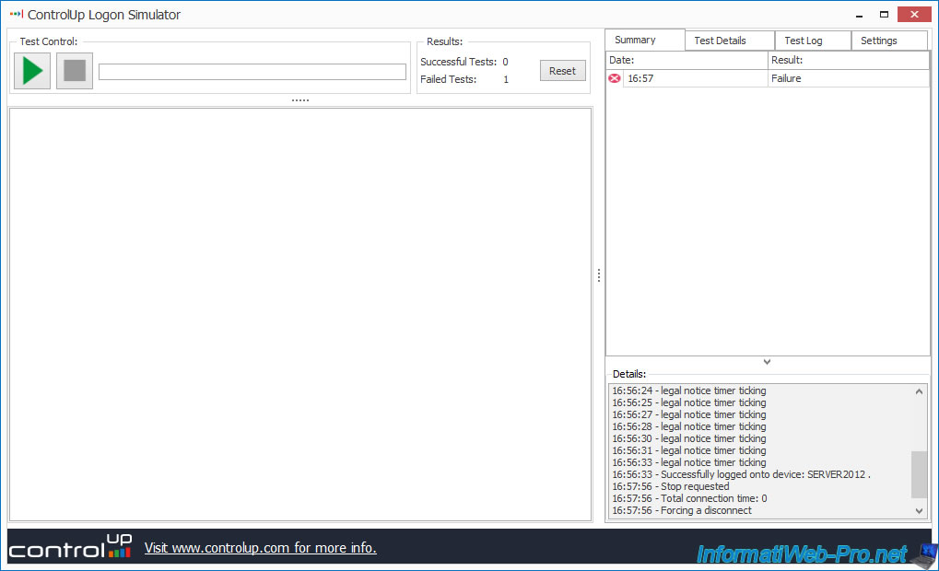Click the Details section label

[628, 374]
